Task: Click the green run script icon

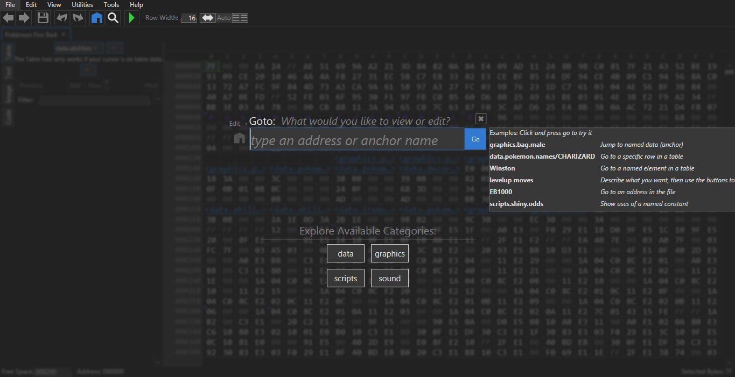Action: point(131,17)
